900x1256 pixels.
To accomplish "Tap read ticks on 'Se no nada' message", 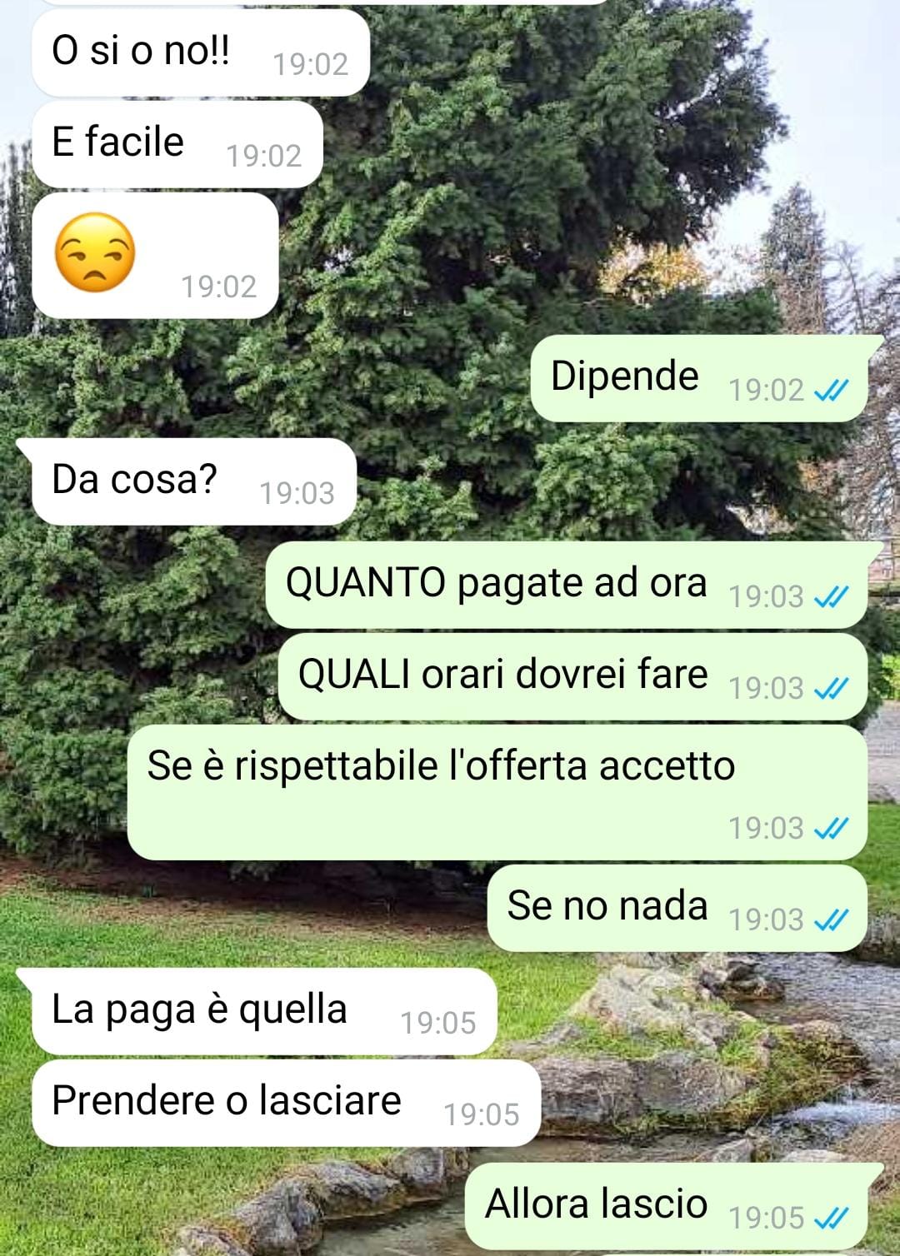I will point(831,920).
